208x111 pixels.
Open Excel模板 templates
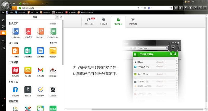click(28, 53)
